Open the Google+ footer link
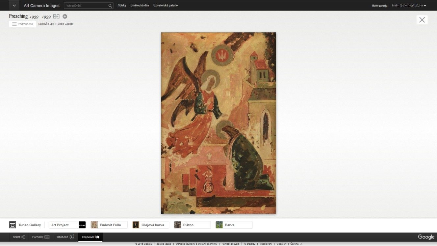Image resolution: width=437 pixels, height=246 pixels. [x=281, y=244]
